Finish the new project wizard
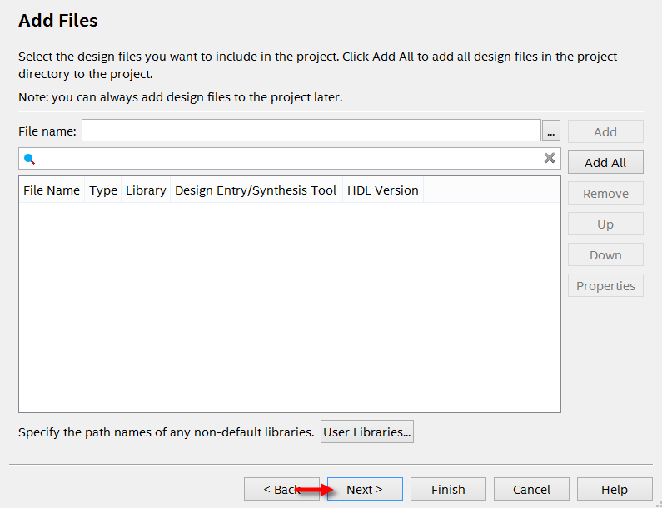This screenshot has width=662, height=508. 448,489
